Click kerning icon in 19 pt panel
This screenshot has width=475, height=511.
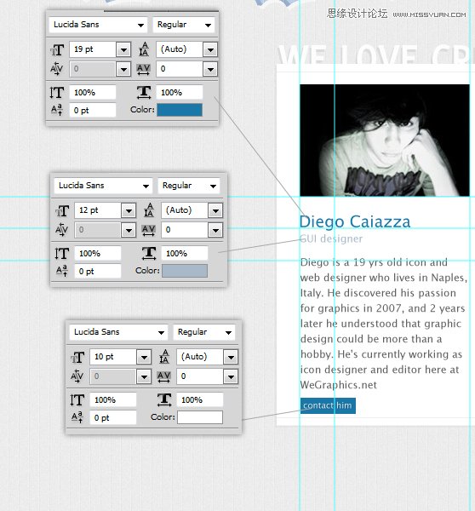(57, 69)
